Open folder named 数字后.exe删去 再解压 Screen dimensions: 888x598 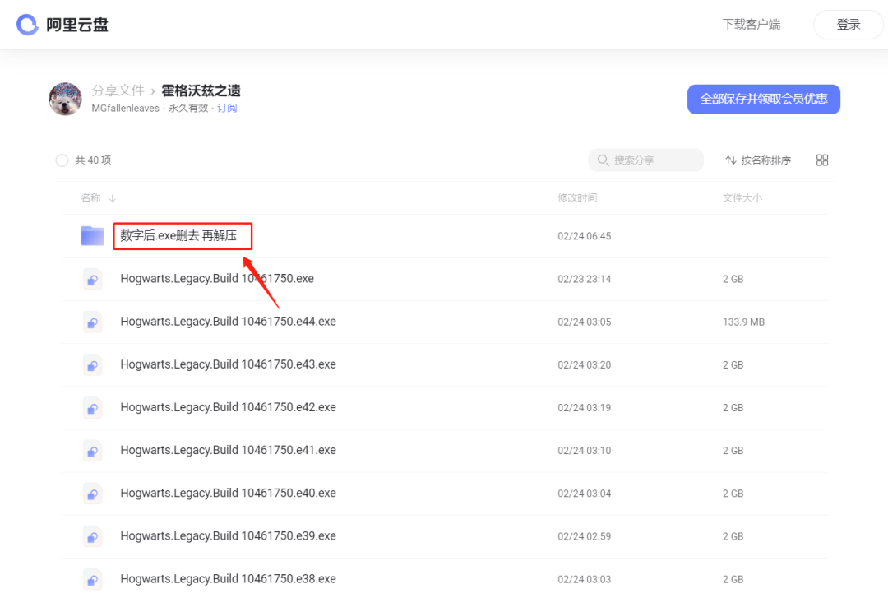point(178,236)
